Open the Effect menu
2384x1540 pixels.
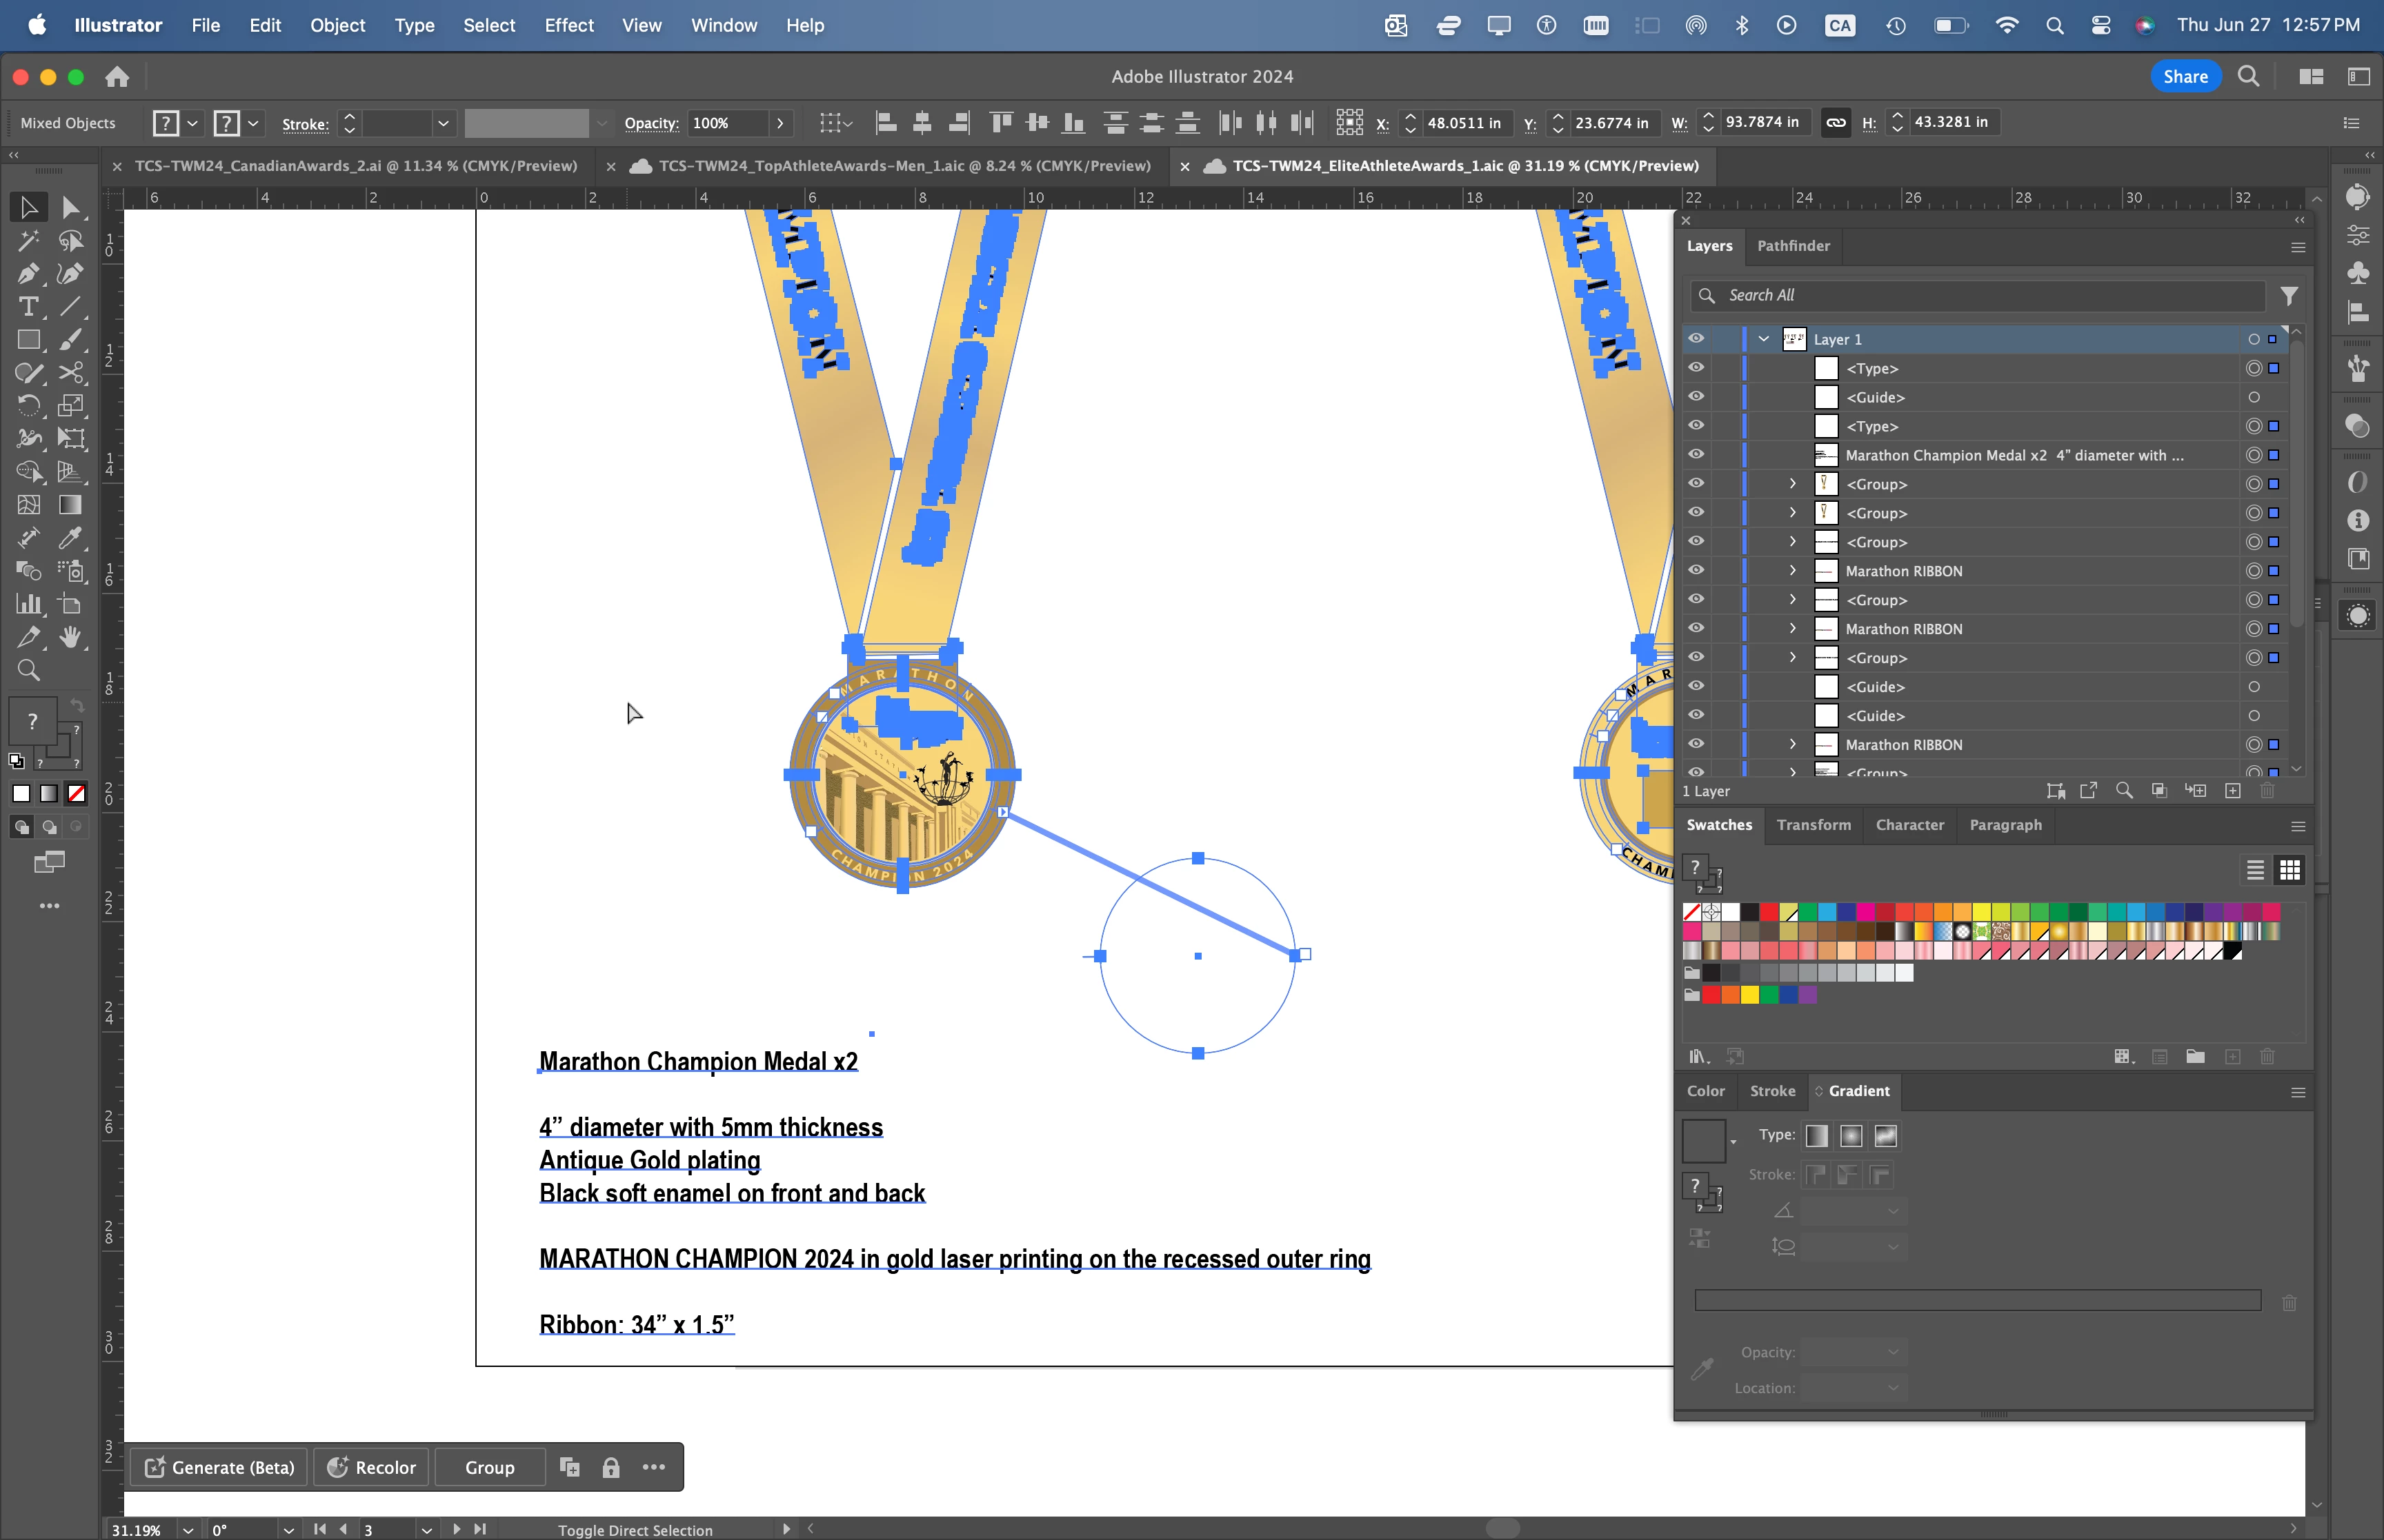tap(568, 25)
